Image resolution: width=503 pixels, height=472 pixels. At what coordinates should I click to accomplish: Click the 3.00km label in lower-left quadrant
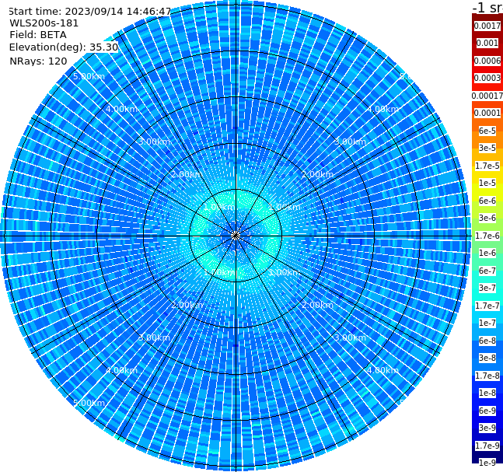point(154,337)
